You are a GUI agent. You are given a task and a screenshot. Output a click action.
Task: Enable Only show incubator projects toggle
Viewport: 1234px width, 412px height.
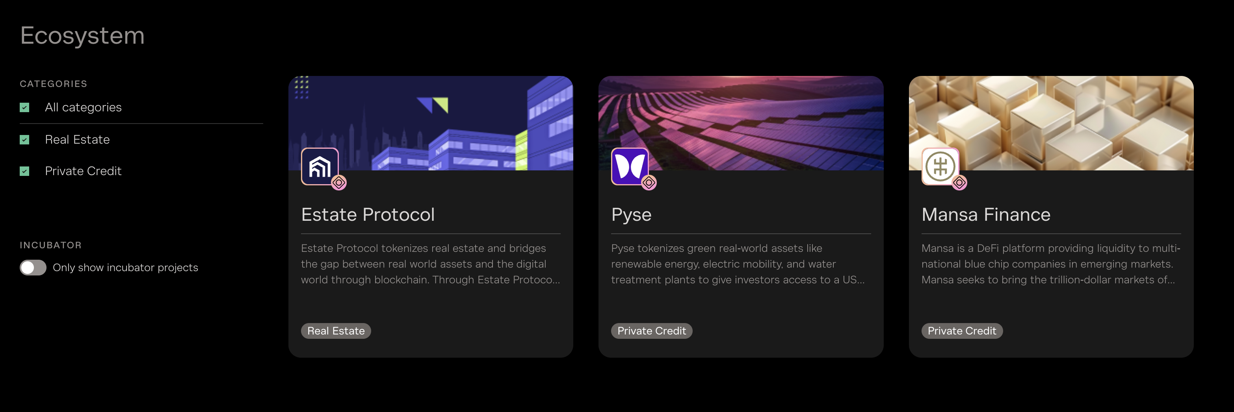click(33, 268)
